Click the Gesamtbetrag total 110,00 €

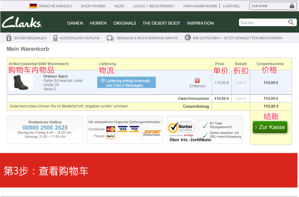point(271,106)
